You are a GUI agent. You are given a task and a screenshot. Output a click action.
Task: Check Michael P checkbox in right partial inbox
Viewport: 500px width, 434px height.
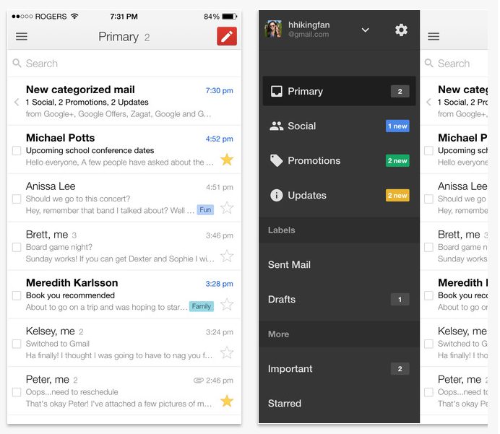coord(428,150)
